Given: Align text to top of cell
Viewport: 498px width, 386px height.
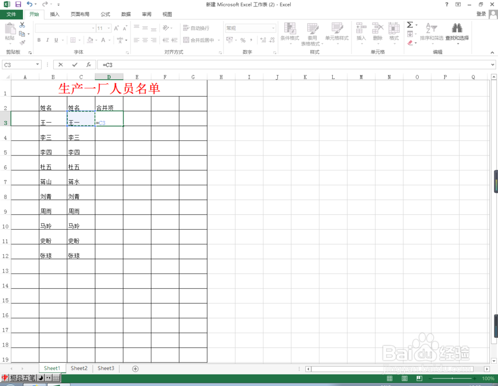Looking at the screenshot, I should click(136, 27).
